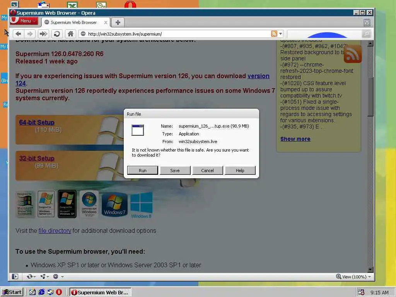The width and height of the screenshot is (396, 297).
Task: Click the page scrollbar down arrow
Action: tap(370, 270)
